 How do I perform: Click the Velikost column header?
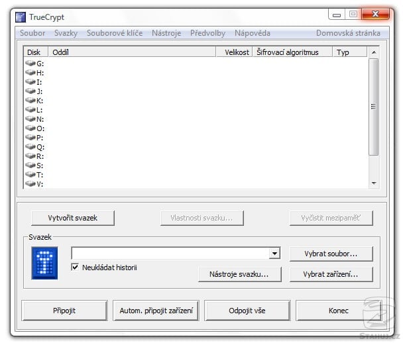[x=234, y=52]
